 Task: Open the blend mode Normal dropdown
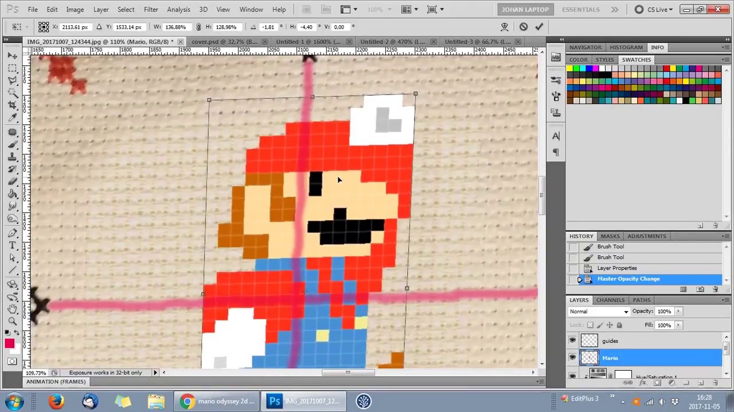(x=599, y=311)
